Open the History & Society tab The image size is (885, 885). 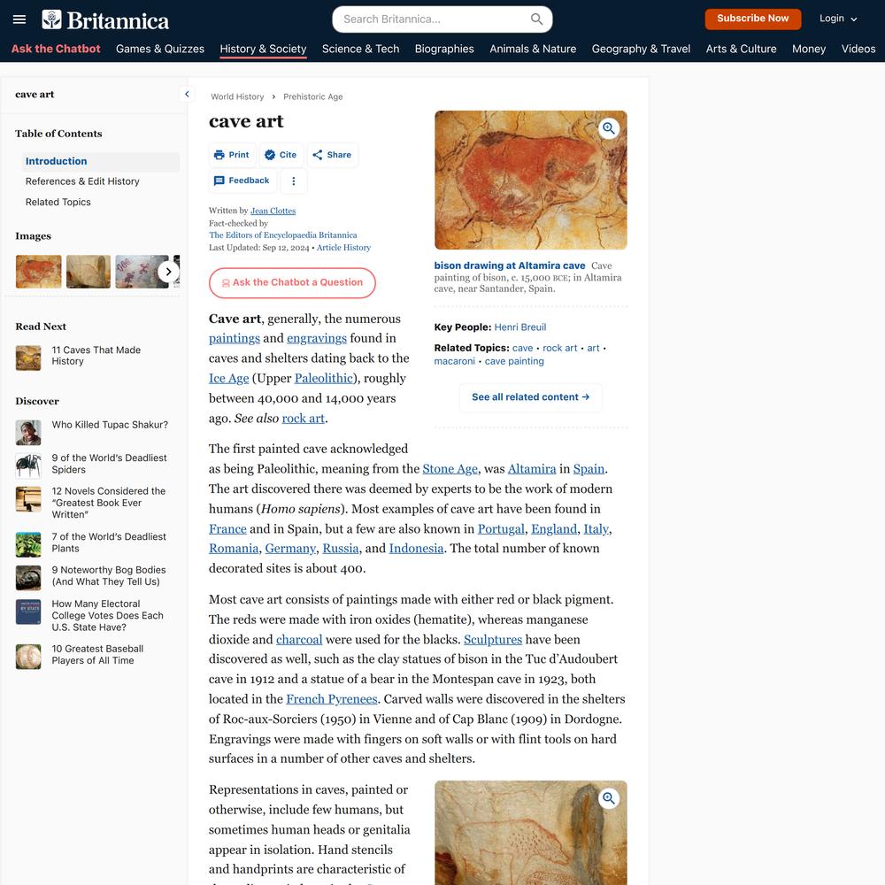coord(263,49)
